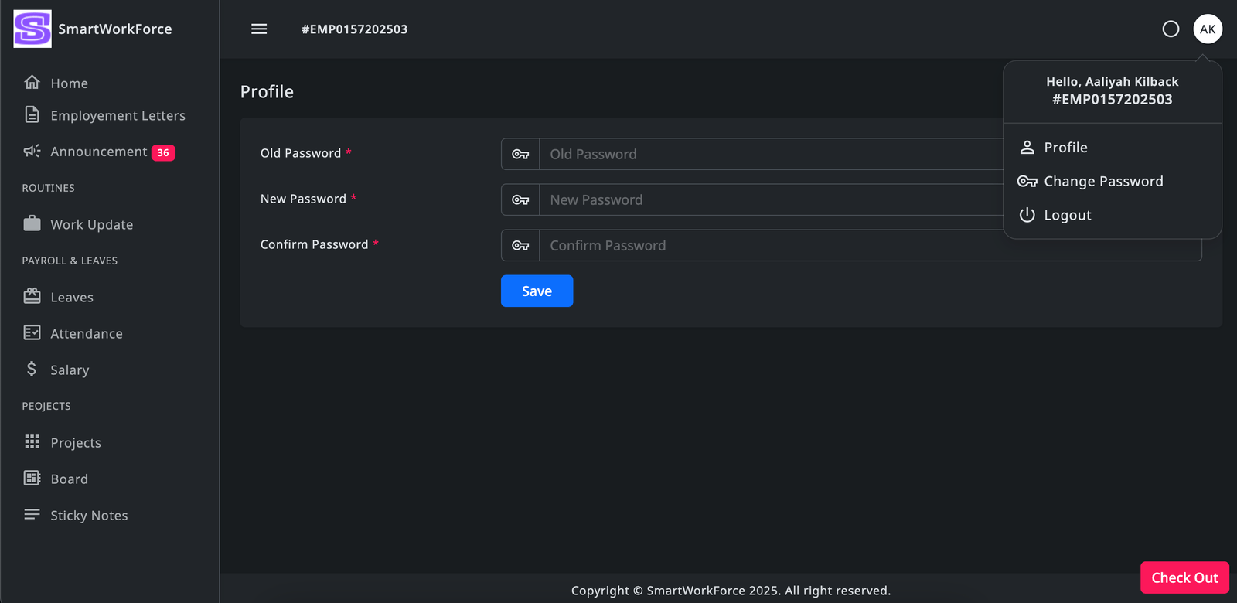Image resolution: width=1237 pixels, height=603 pixels.
Task: Click the SmartWorkForce logo icon
Action: [32, 29]
